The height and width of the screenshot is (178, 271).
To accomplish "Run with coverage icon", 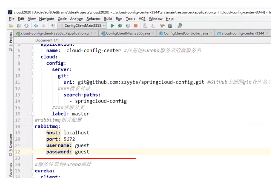I will tap(128, 26).
